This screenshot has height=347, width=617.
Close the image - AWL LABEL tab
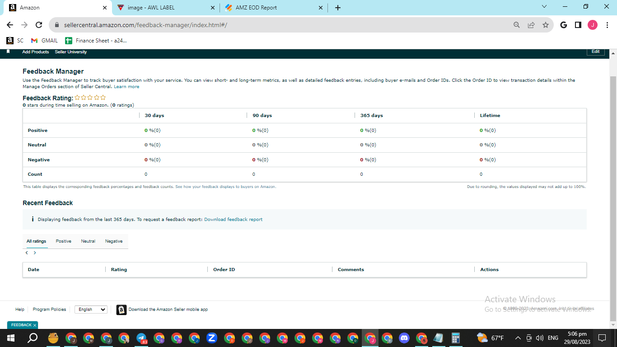pos(213,8)
